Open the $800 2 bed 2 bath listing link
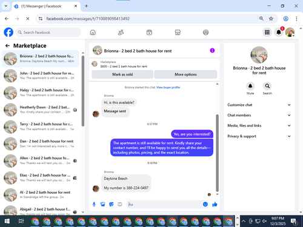 pyautogui.click(x=124, y=67)
